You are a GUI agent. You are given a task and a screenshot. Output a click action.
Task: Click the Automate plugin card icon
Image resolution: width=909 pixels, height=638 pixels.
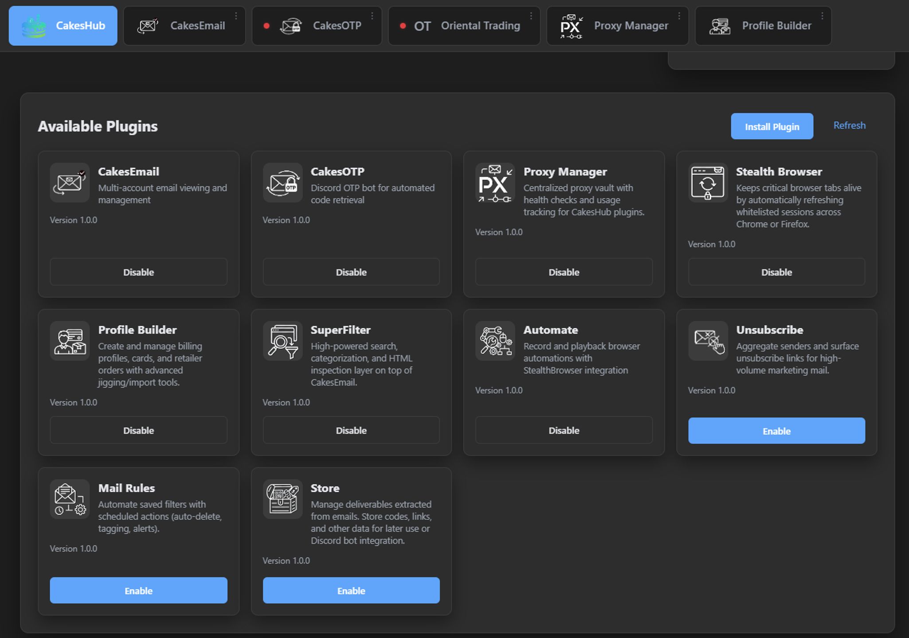pyautogui.click(x=495, y=341)
